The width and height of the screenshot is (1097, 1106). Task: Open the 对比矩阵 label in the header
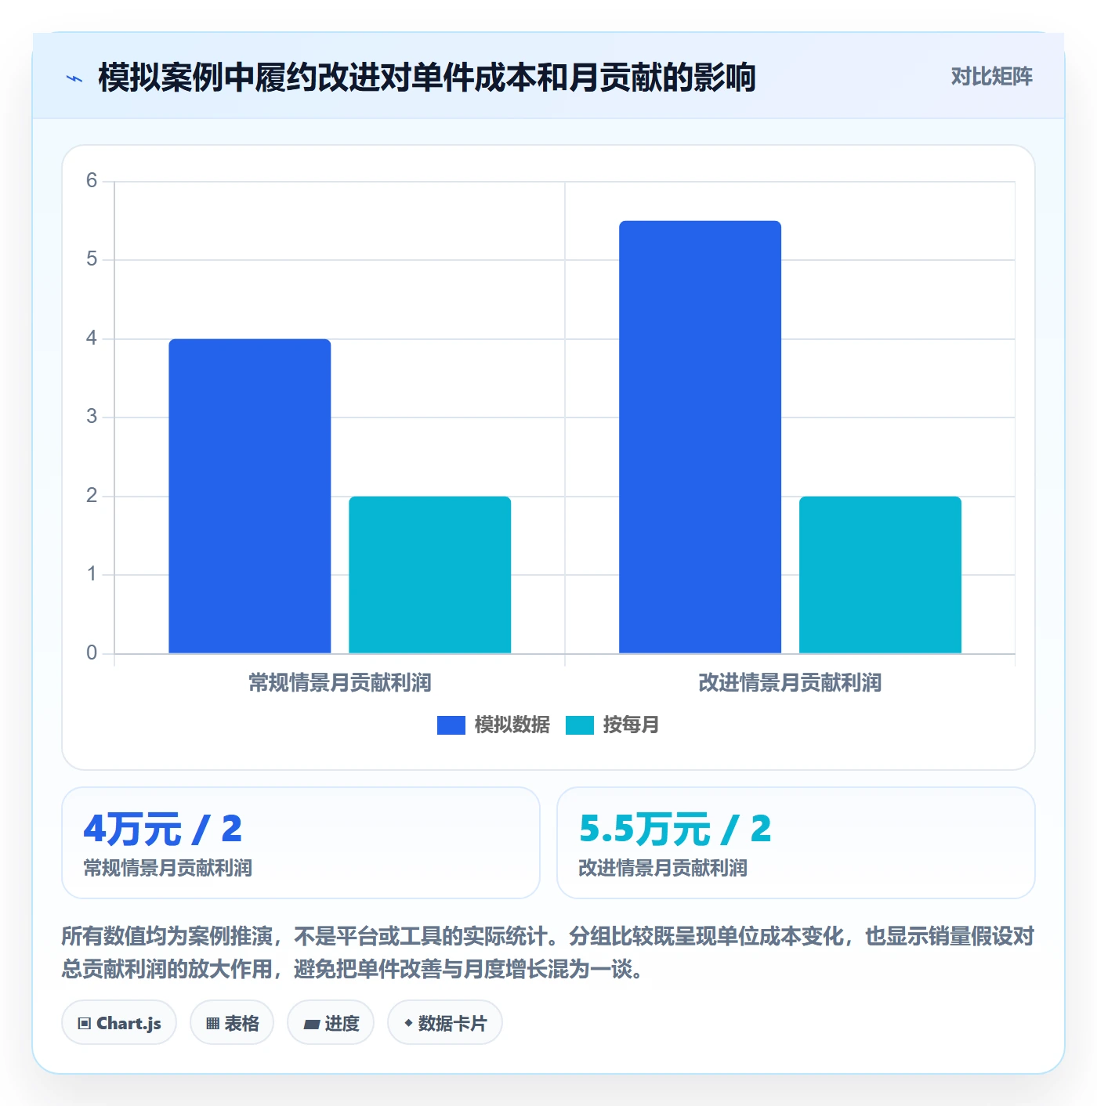992,76
